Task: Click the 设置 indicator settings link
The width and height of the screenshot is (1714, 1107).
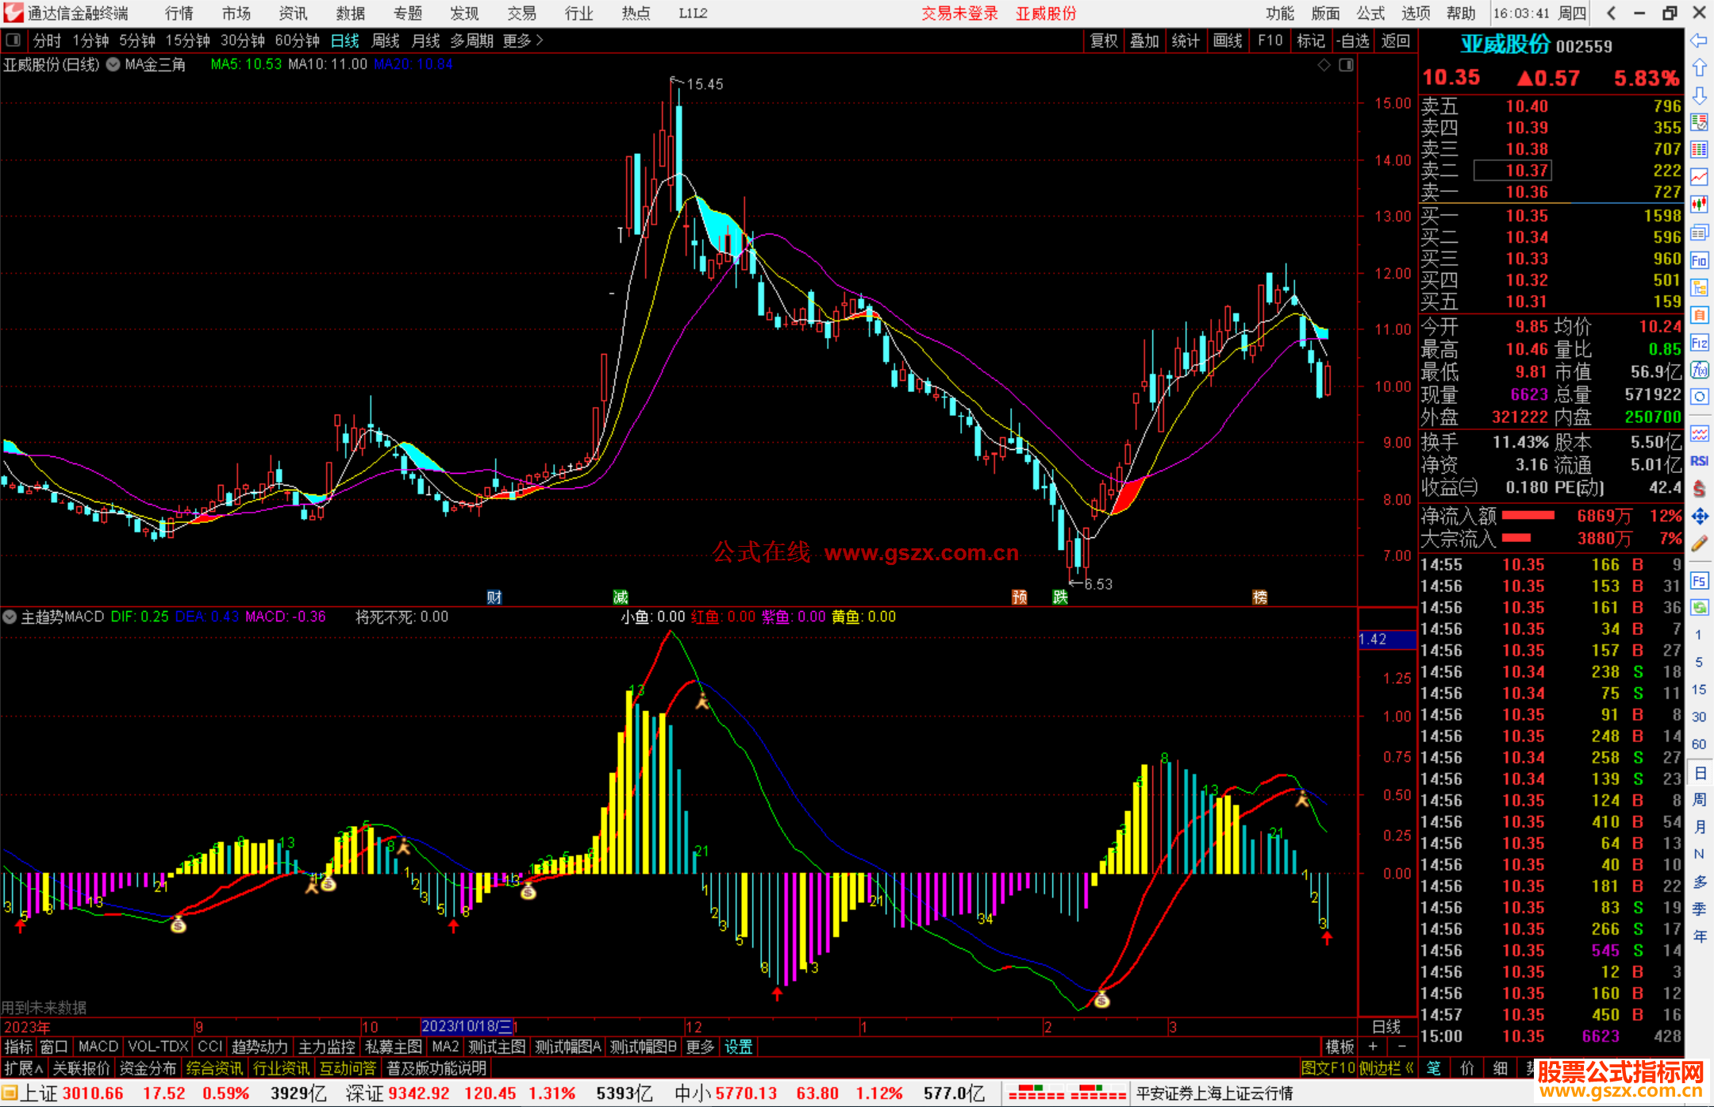Action: point(738,1047)
